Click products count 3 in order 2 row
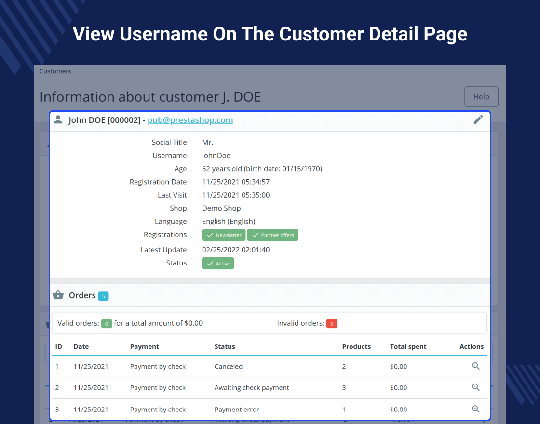This screenshot has width=540, height=424. (344, 388)
